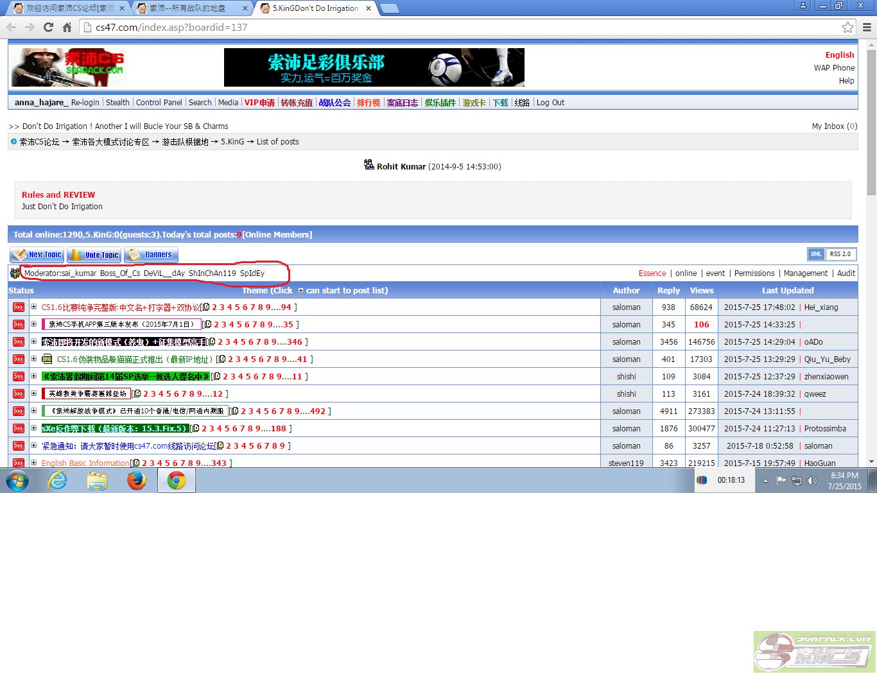Open Internet Explorer from the taskbar

[x=58, y=480]
